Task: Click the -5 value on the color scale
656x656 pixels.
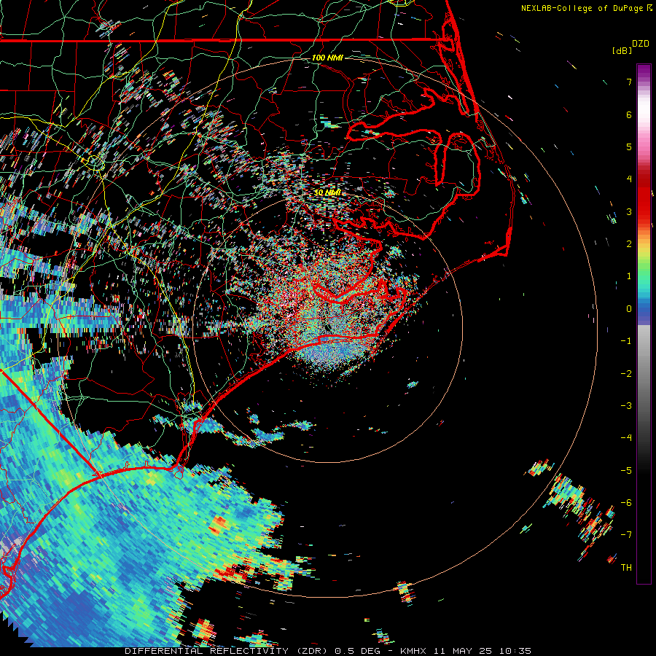Action: tap(626, 471)
